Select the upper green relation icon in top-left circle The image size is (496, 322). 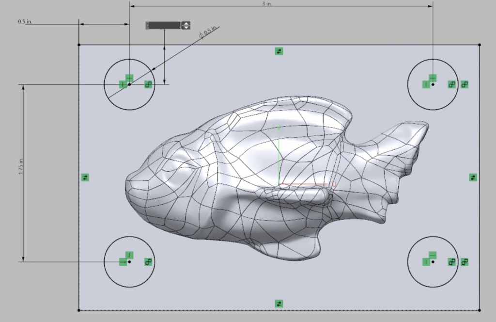(129, 78)
